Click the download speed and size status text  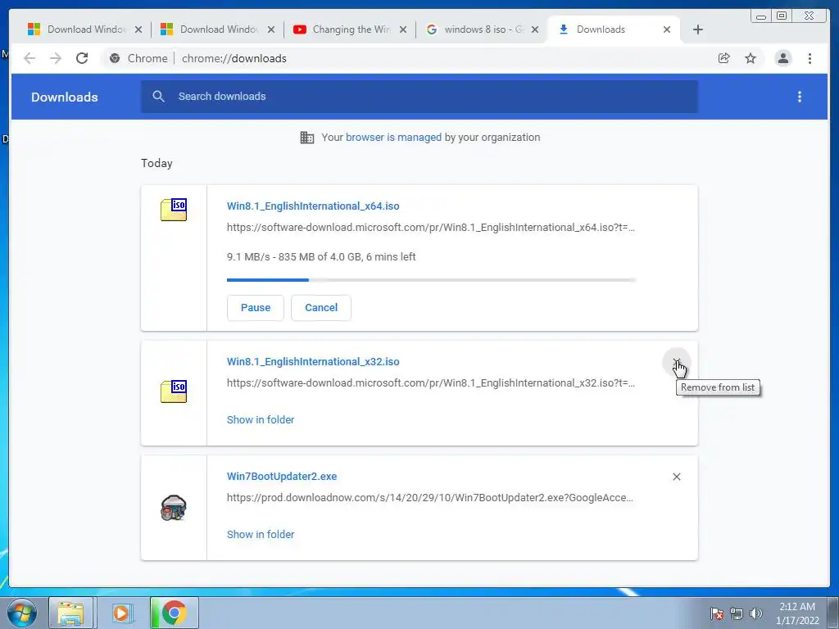pos(321,256)
